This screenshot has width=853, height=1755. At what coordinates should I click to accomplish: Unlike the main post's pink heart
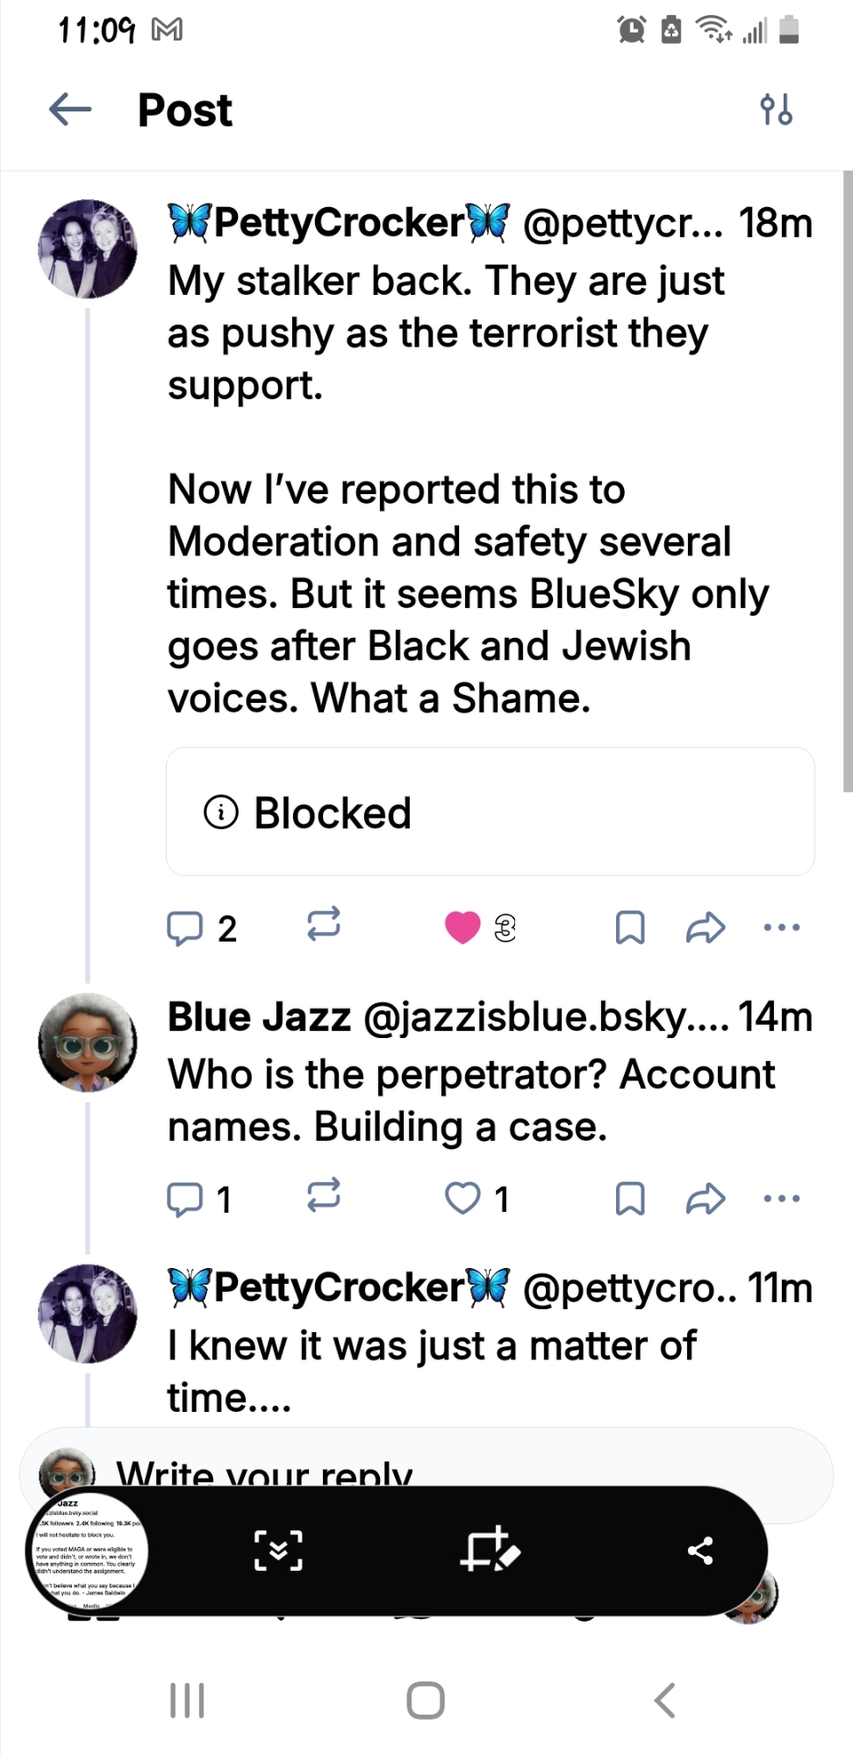(462, 928)
